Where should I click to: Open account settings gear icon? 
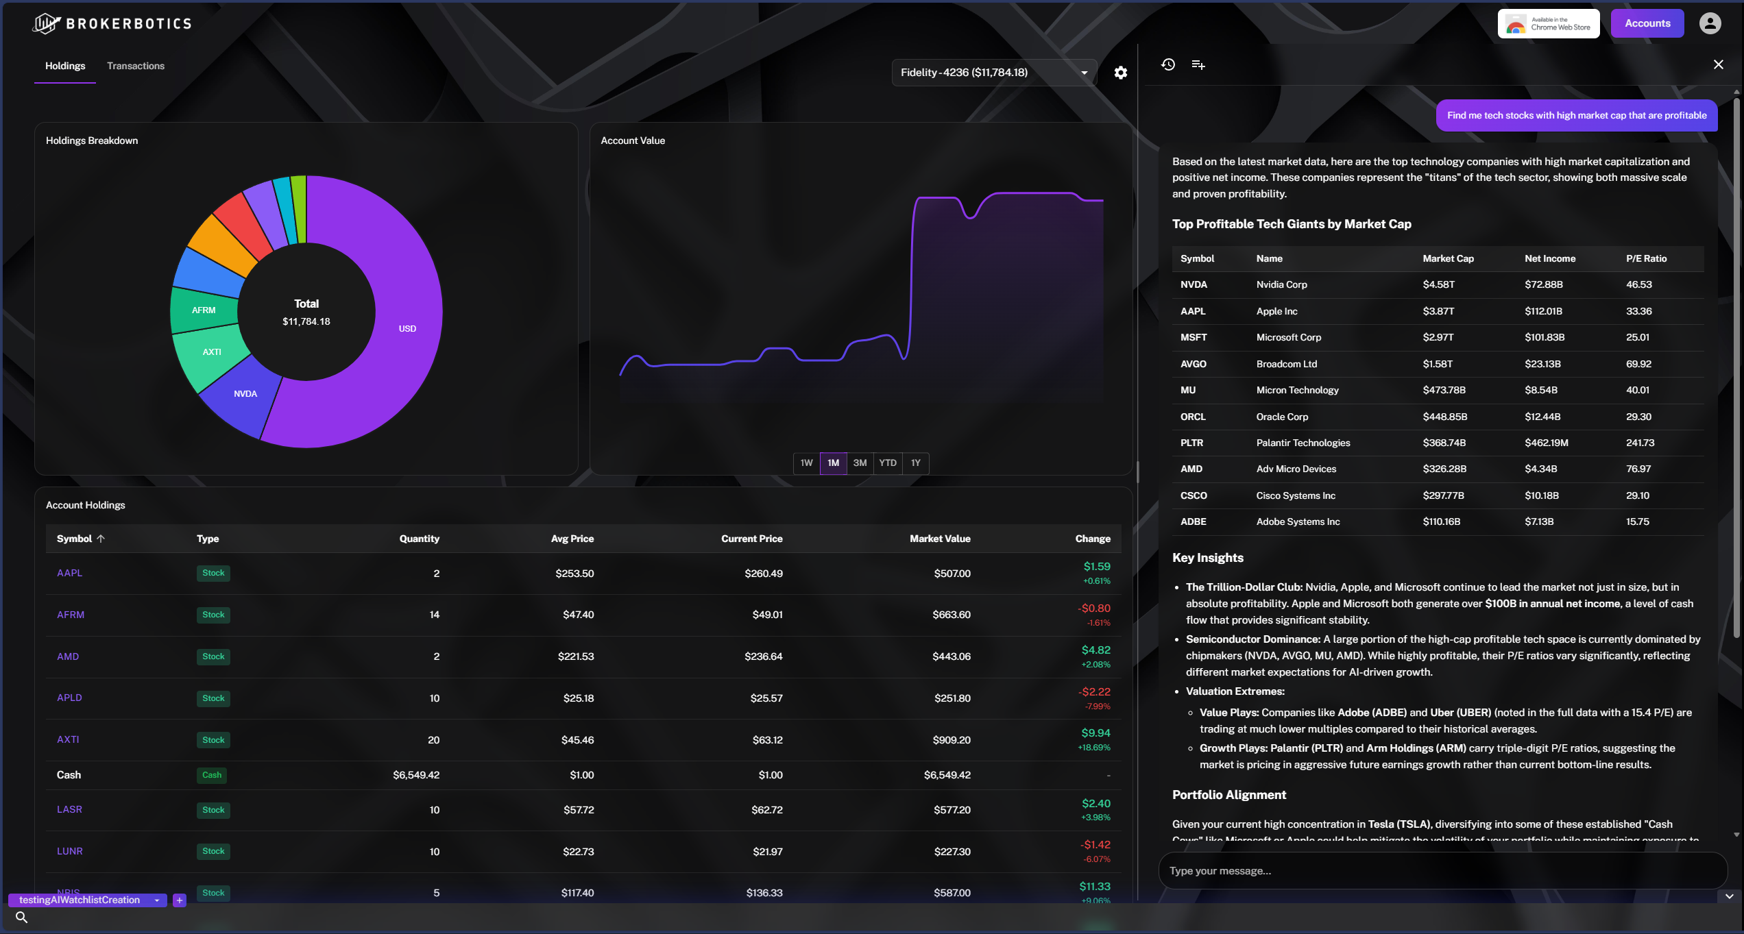1120,73
